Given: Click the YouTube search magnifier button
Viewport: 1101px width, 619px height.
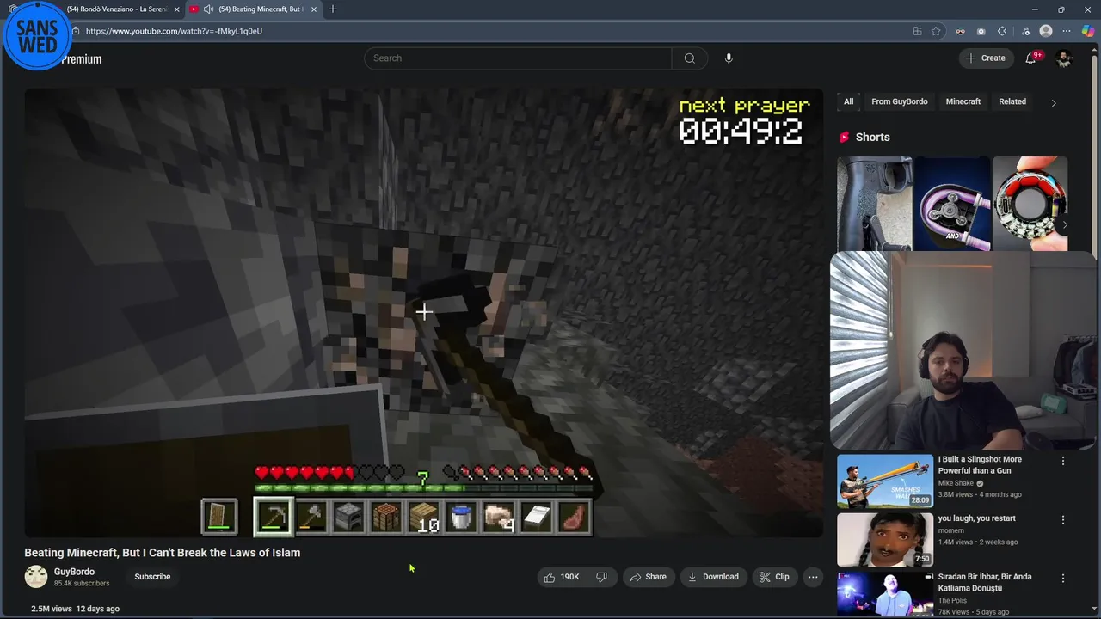Looking at the screenshot, I should [x=689, y=58].
